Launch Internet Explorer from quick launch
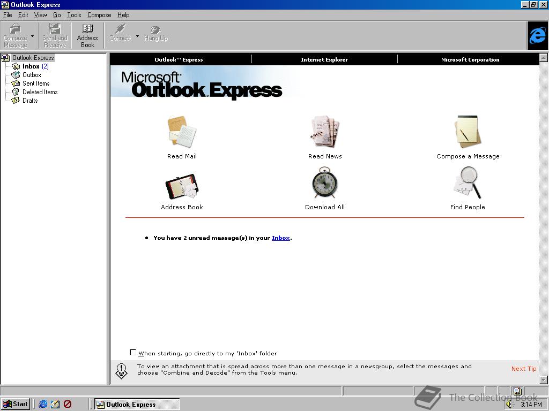This screenshot has height=411, width=549. 43,405
